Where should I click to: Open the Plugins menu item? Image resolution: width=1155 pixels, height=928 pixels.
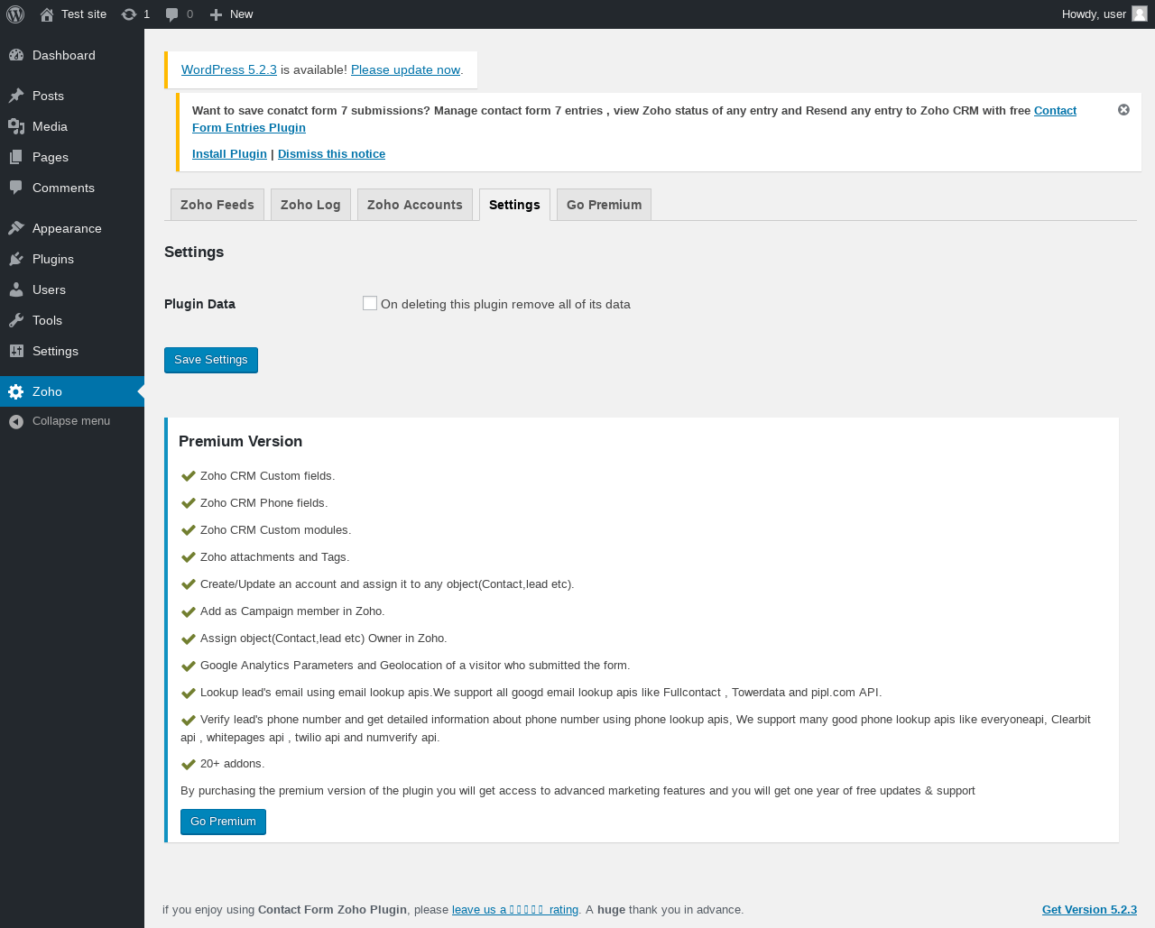72,259
